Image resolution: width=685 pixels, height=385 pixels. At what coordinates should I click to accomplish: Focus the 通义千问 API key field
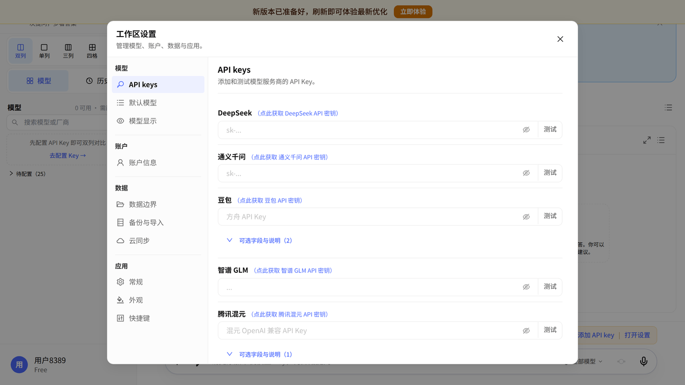(x=371, y=173)
